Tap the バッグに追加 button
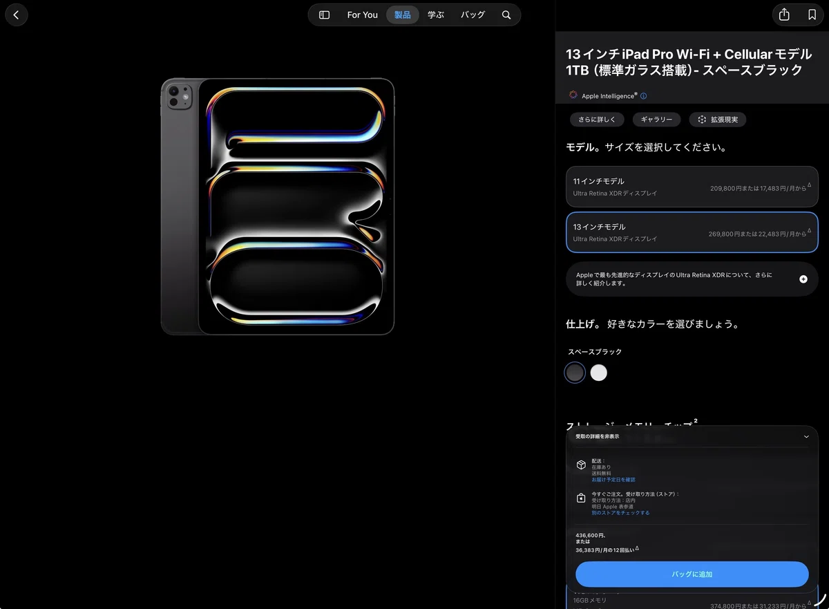This screenshot has width=829, height=609. pos(692,574)
